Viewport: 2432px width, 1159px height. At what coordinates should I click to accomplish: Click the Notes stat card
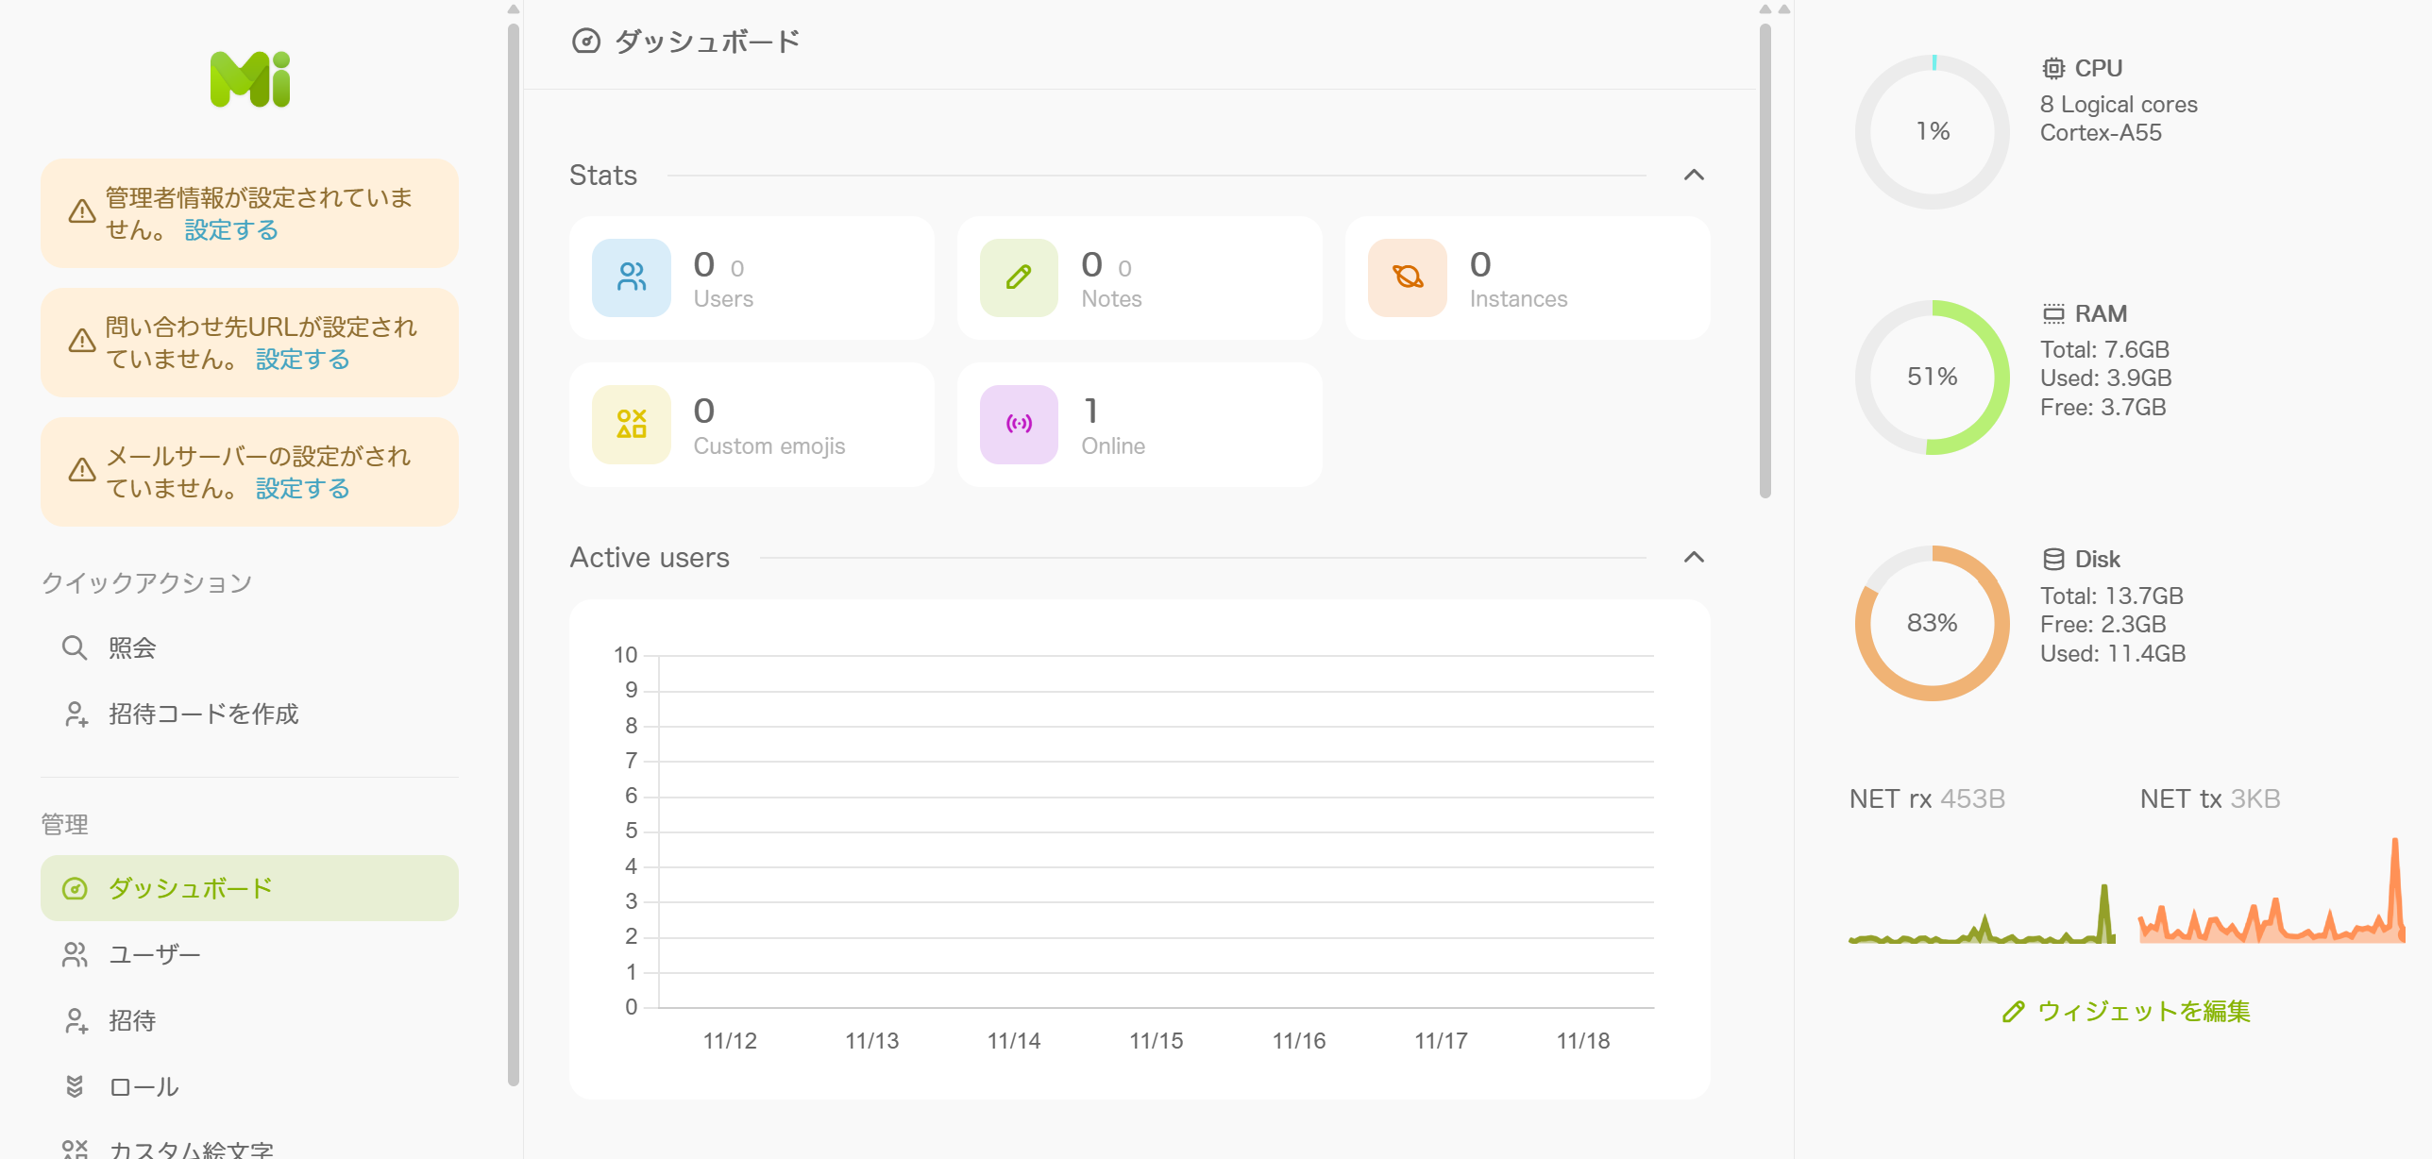tap(1140, 277)
